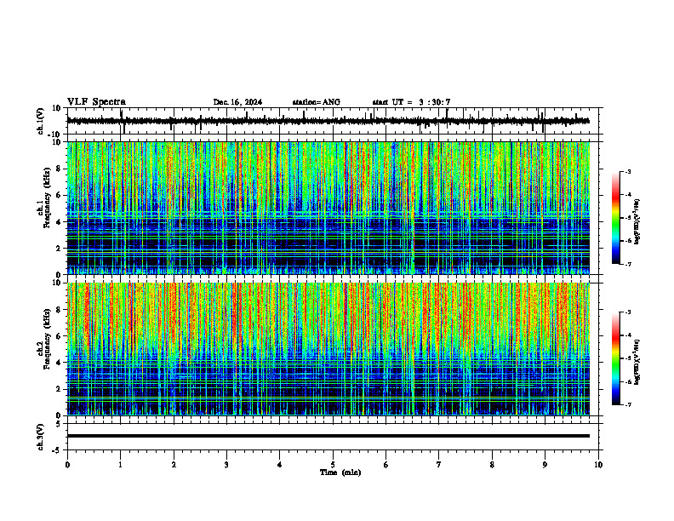This screenshot has width=674, height=521.
Task: Click the time axis tick label "5"
Action: 333,465
